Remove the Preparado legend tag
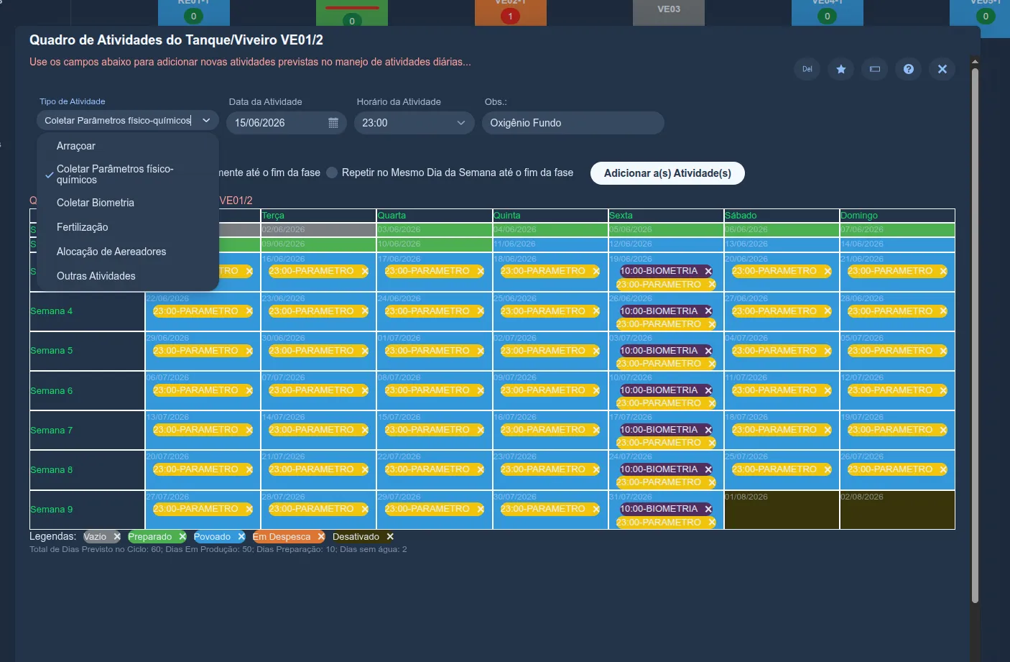Viewport: 1010px width, 662px height. click(x=182, y=537)
